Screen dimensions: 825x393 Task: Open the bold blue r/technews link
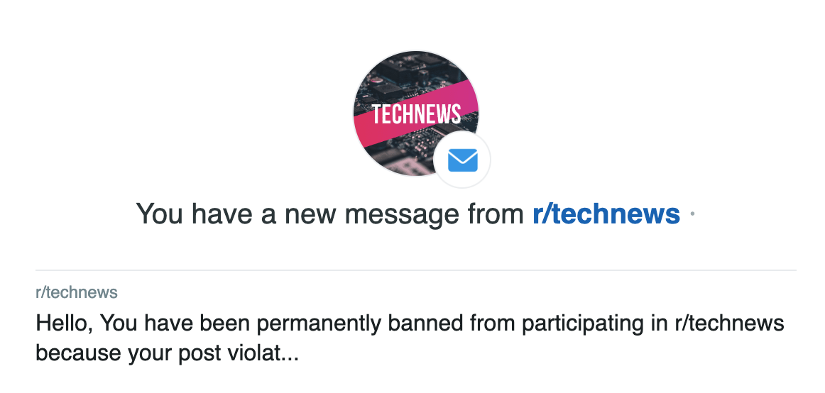pos(606,214)
